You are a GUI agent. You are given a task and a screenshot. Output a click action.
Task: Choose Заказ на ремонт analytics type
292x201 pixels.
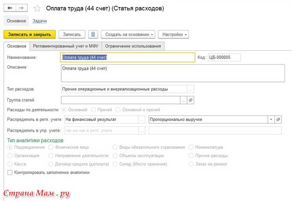click(191, 164)
